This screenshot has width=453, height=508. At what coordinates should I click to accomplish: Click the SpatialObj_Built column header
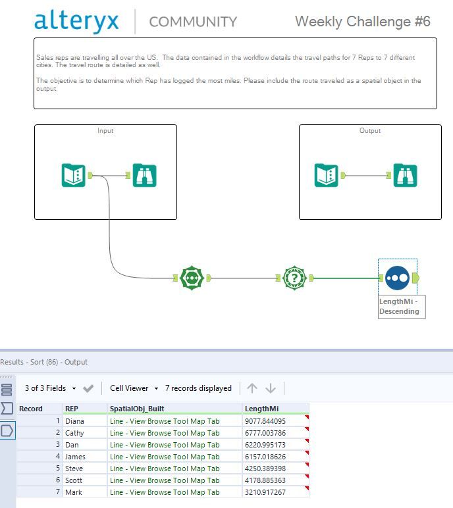click(x=174, y=409)
